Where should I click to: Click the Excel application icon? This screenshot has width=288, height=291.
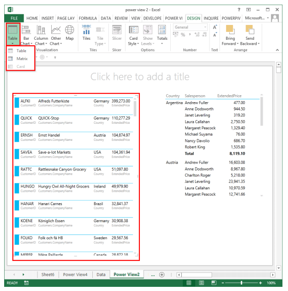click(11, 9)
